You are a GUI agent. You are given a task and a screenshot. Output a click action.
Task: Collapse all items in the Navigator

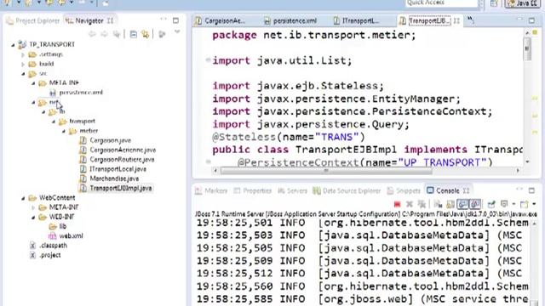(133, 34)
